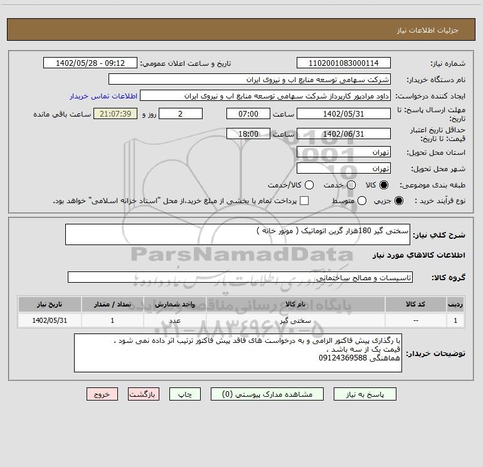Click the need number field 1102001083000114
The image size is (483, 467).
[x=344, y=63]
